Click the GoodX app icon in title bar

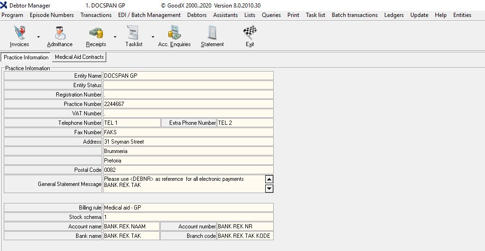click(x=4, y=6)
